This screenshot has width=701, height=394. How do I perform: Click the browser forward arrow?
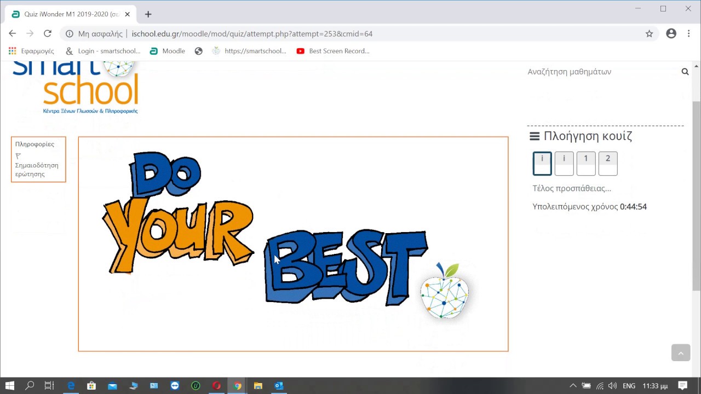(30, 33)
